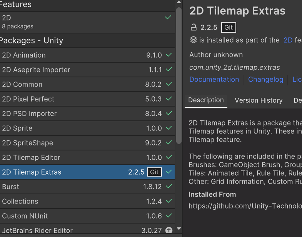This screenshot has width=302, height=237.
Task: Select the 2D Common package
Action: coord(87,84)
